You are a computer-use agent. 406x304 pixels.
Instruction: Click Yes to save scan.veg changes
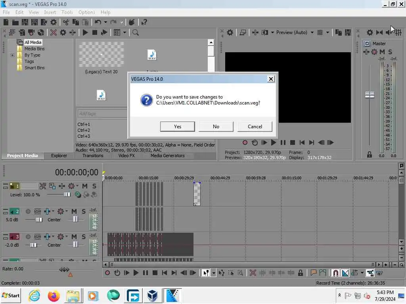pyautogui.click(x=177, y=126)
